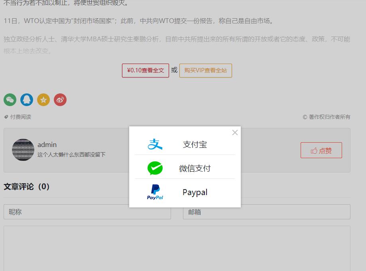
Task: Click the admin author avatar
Action: [x=23, y=150]
